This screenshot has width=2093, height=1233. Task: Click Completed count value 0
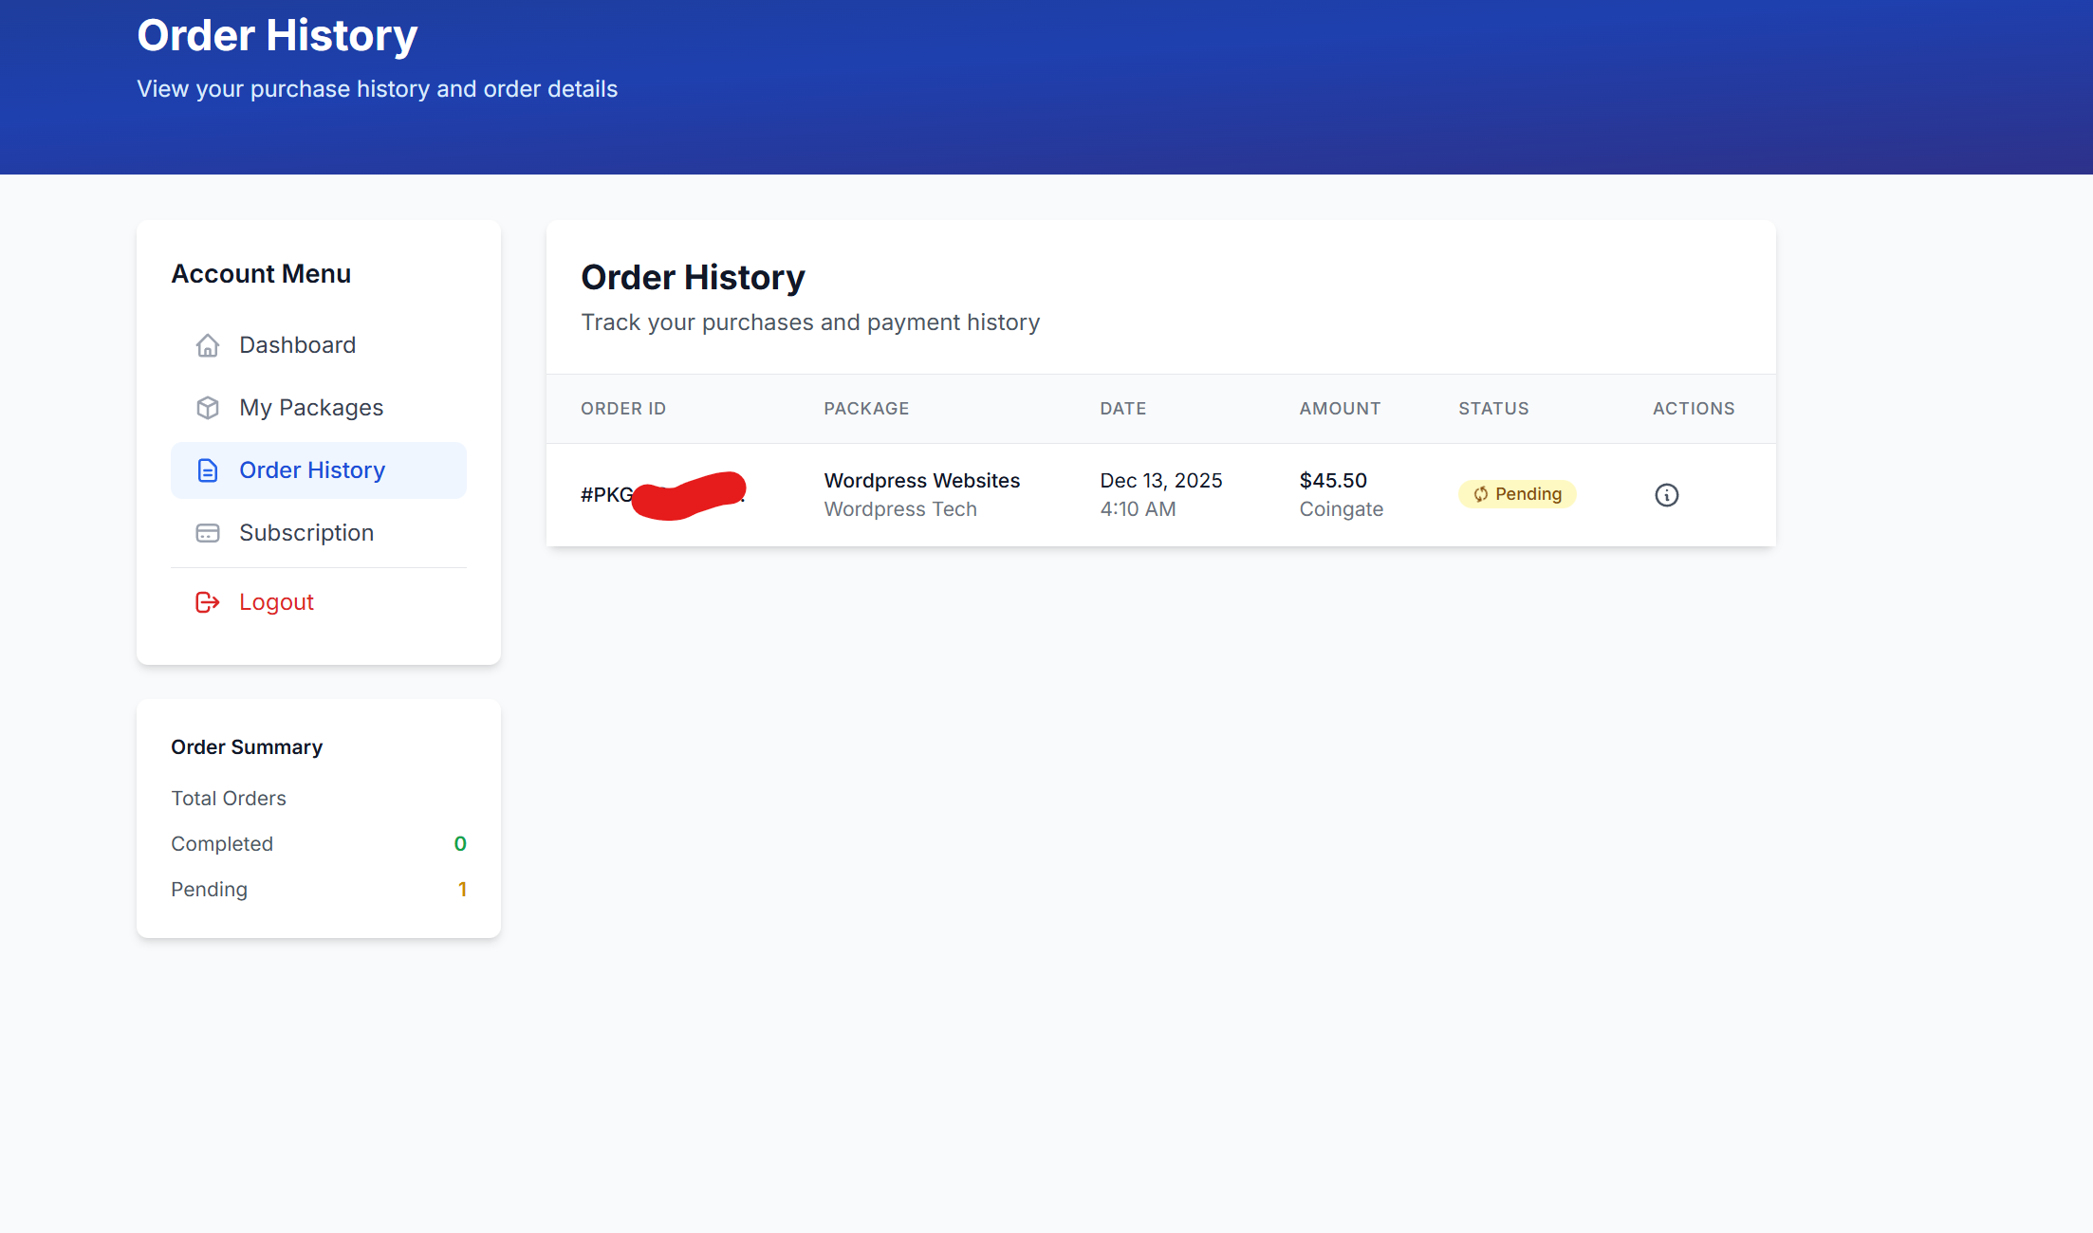point(460,844)
